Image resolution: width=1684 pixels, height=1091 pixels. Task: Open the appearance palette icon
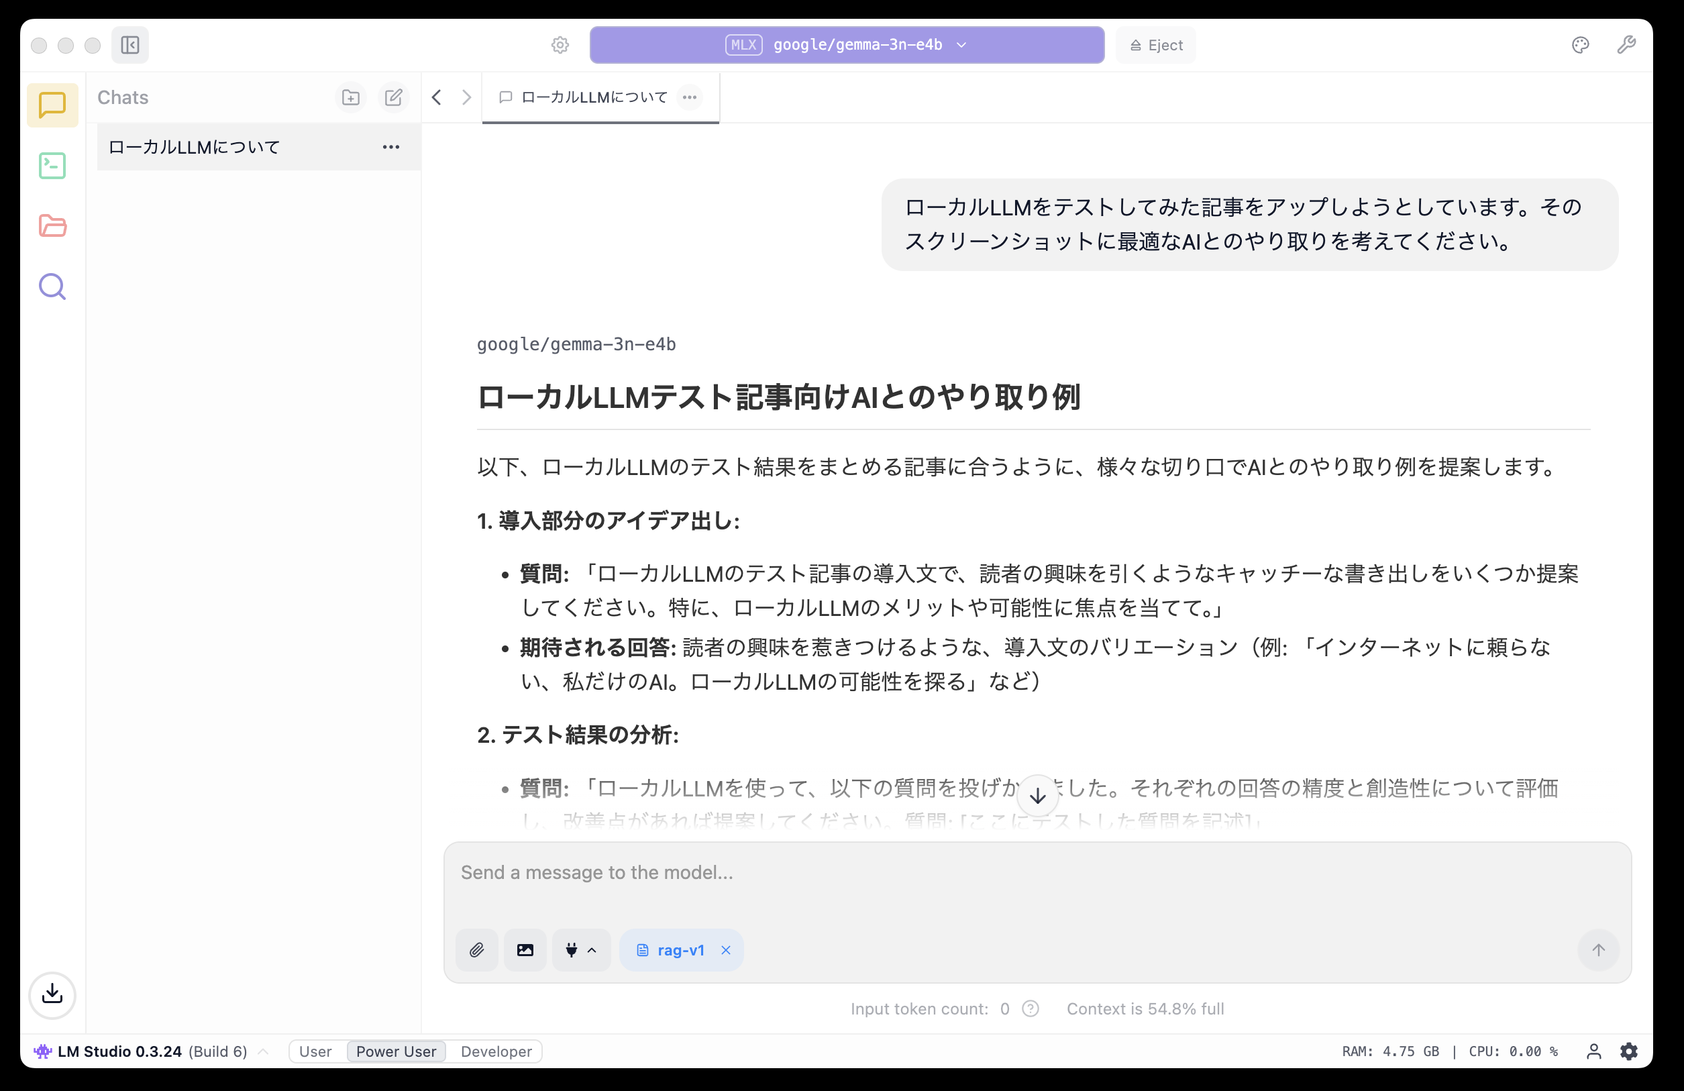coord(1580,45)
